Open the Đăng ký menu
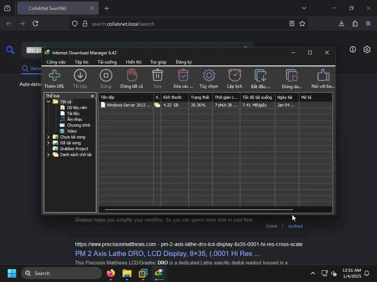The image size is (377, 282). (x=184, y=62)
